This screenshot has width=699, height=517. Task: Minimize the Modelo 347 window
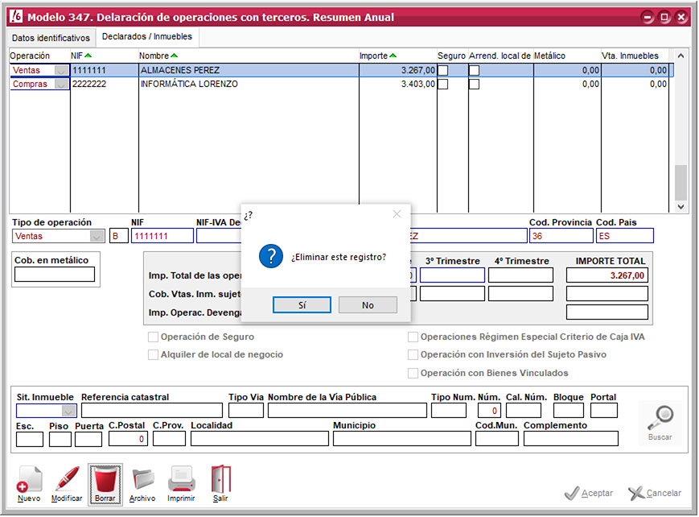coord(648,18)
